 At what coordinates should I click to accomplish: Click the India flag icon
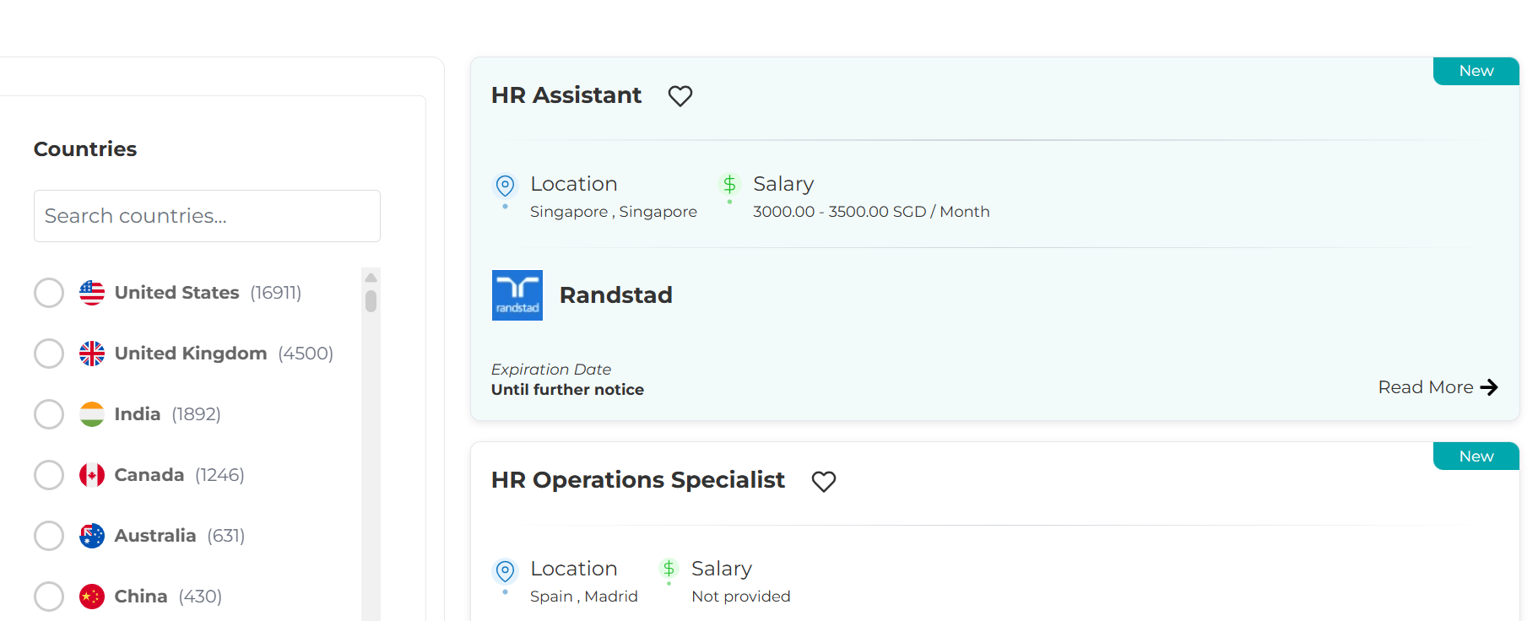click(x=92, y=414)
